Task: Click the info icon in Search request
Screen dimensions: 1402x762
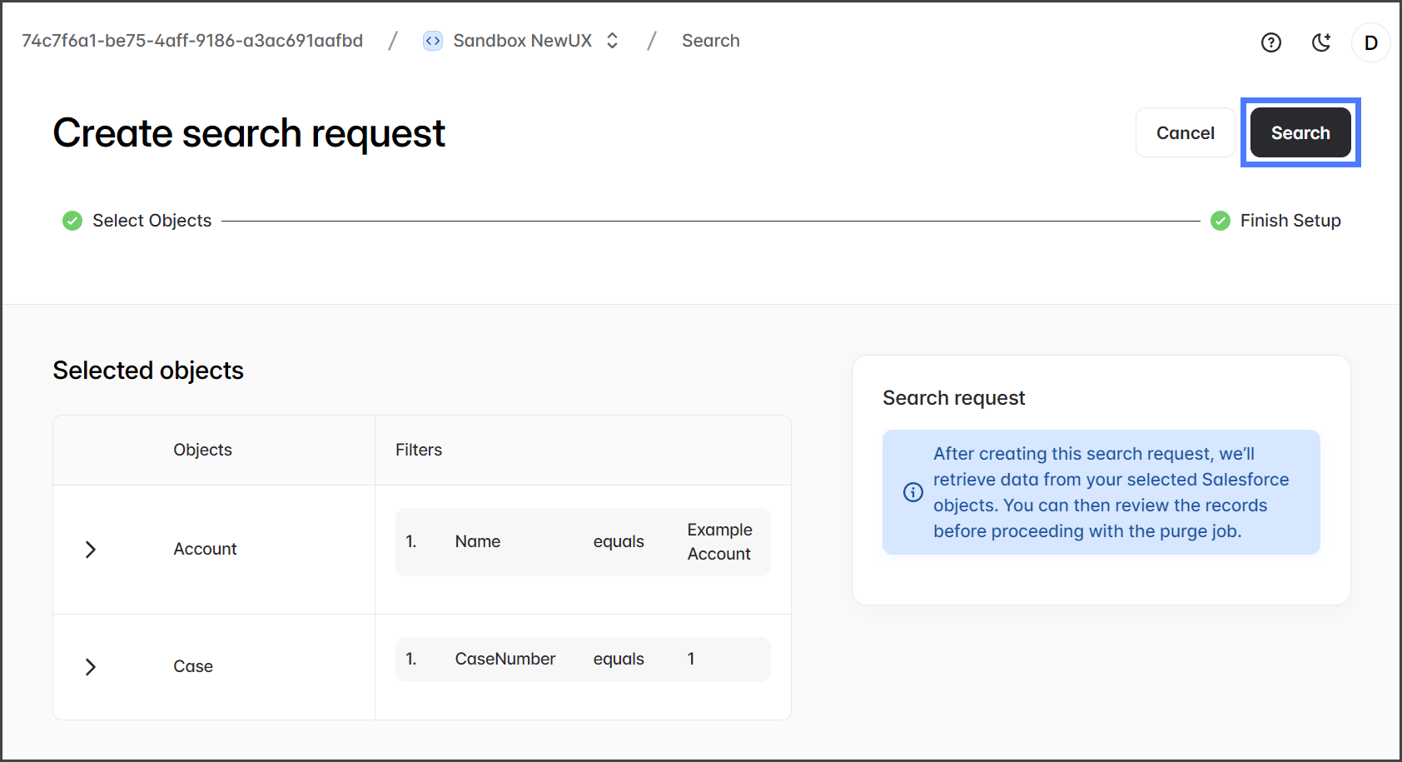Action: pyautogui.click(x=913, y=492)
